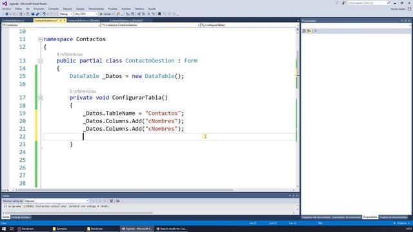Screen dimensions: 413x232
Task: Close the ContactoGestion.cs tab
Action: [65, 21]
